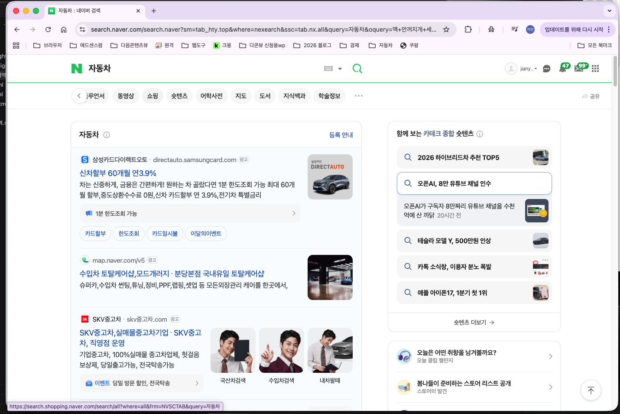Check the notification bell showing 47 alerts
This screenshot has width=620, height=414.
(x=562, y=68)
